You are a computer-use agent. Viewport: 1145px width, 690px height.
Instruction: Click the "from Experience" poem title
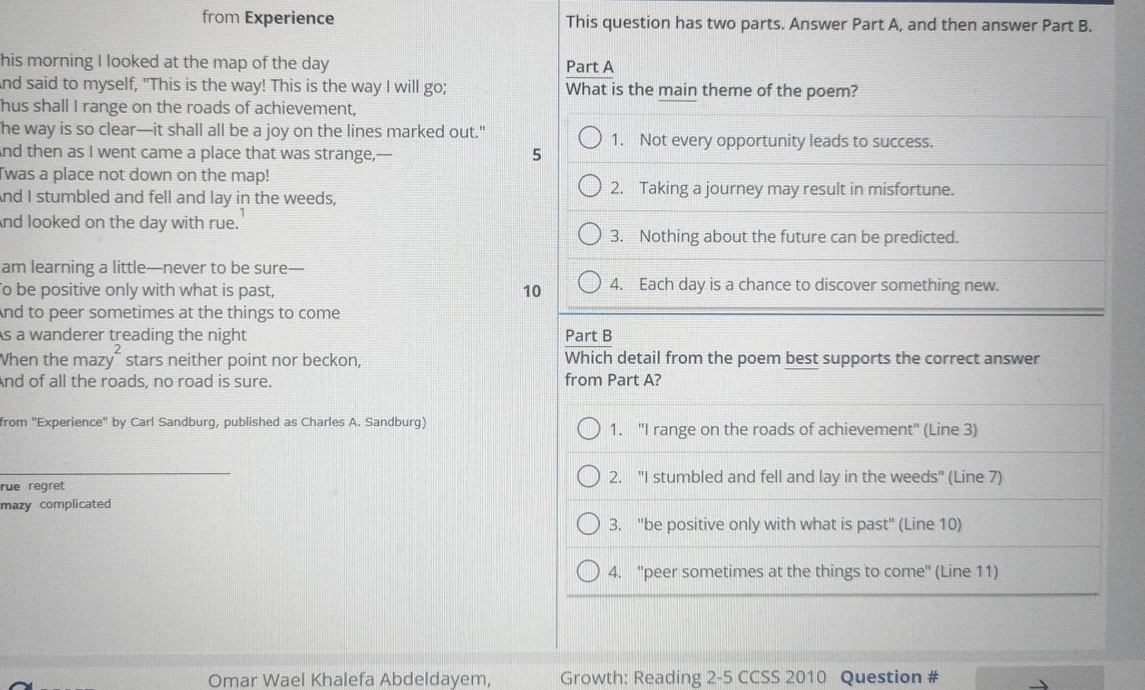(x=268, y=18)
